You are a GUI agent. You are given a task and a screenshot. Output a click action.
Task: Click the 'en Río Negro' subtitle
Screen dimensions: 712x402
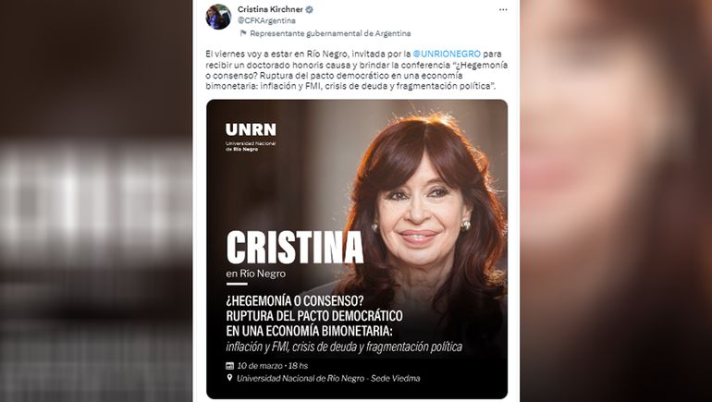(x=255, y=274)
